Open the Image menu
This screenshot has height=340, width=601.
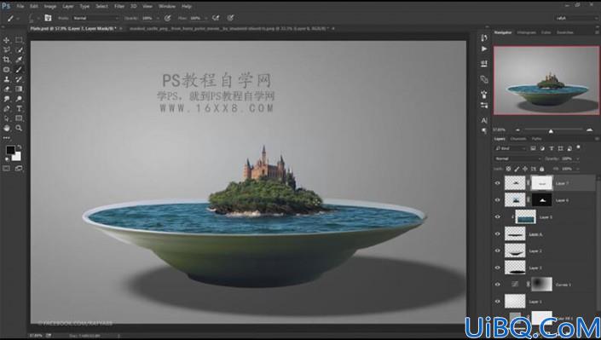[x=49, y=6]
